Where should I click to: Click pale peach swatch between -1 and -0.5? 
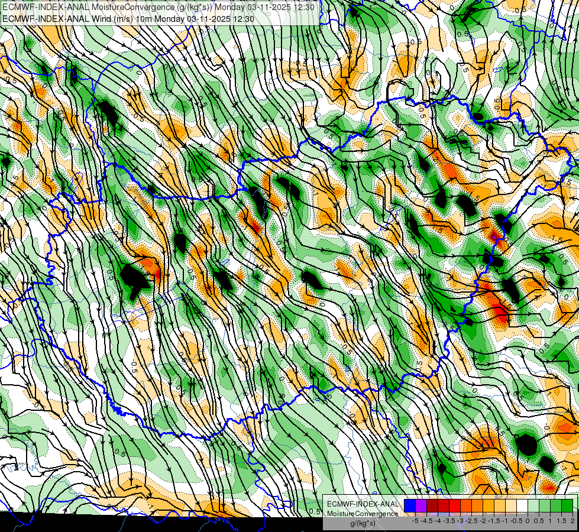click(512, 506)
